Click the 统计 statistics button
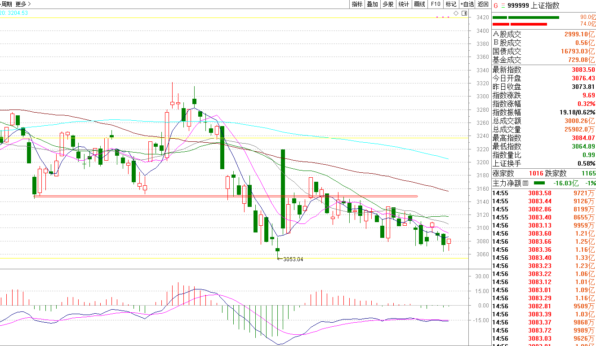596x346 pixels. [404, 4]
